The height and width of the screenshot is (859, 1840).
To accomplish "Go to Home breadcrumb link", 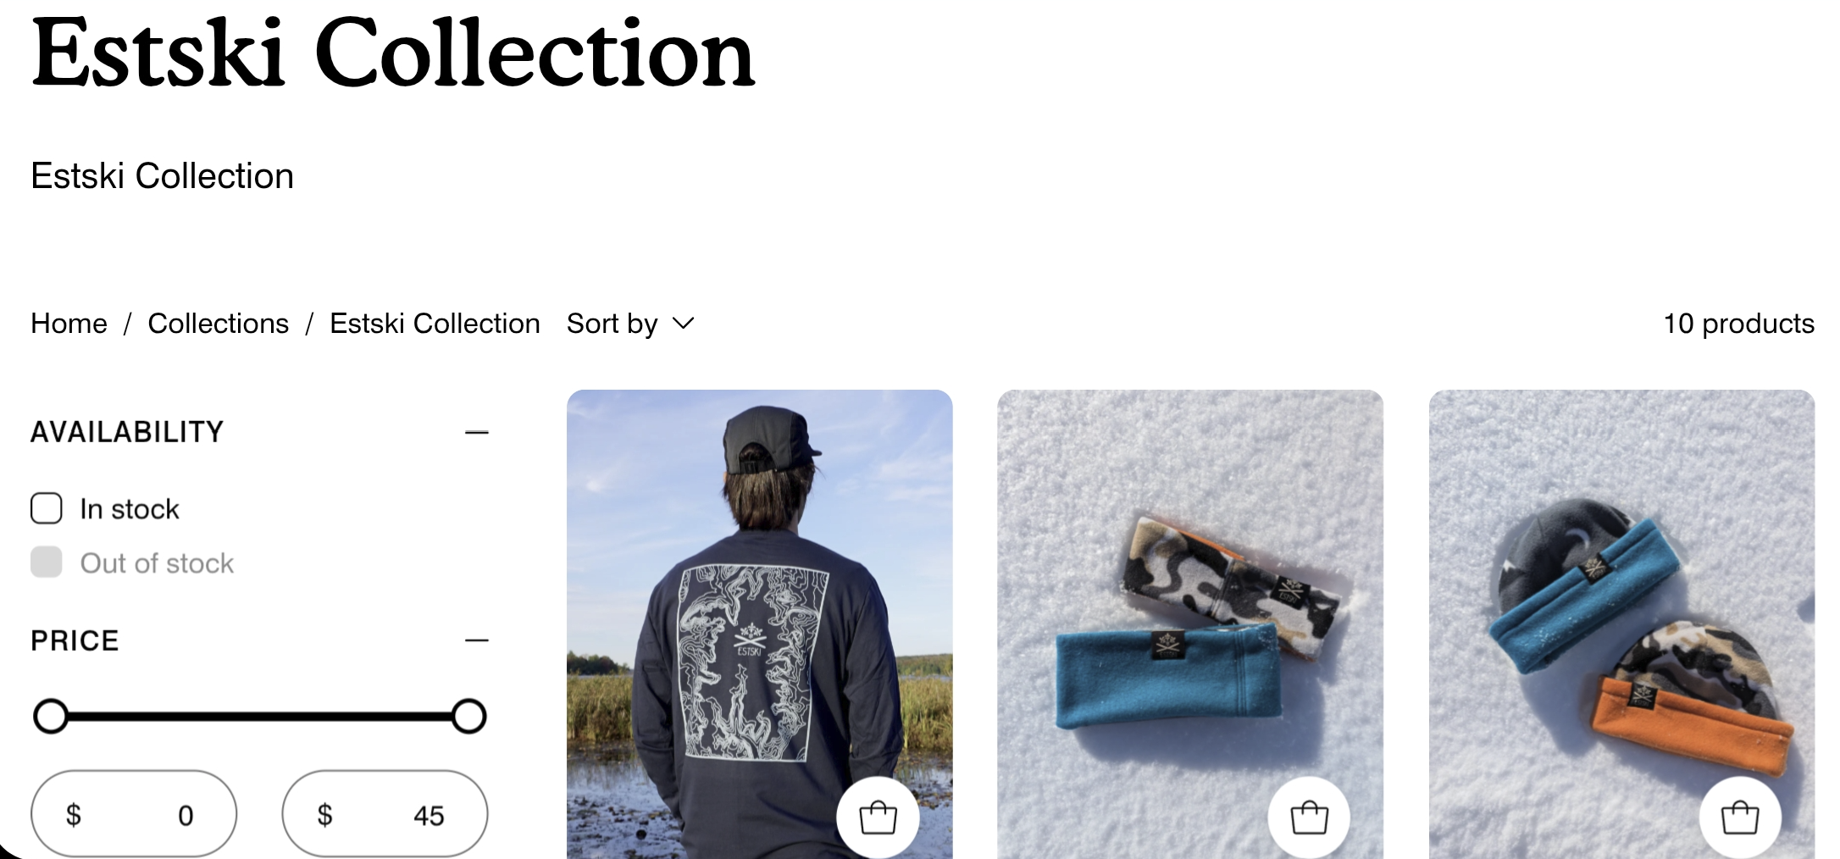I will click(x=69, y=324).
